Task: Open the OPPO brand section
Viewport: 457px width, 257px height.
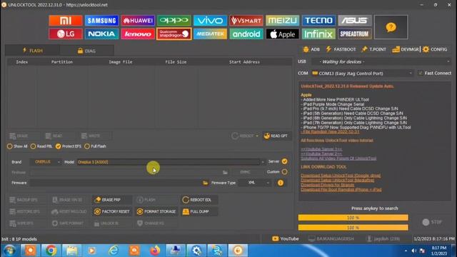Action: [174, 21]
